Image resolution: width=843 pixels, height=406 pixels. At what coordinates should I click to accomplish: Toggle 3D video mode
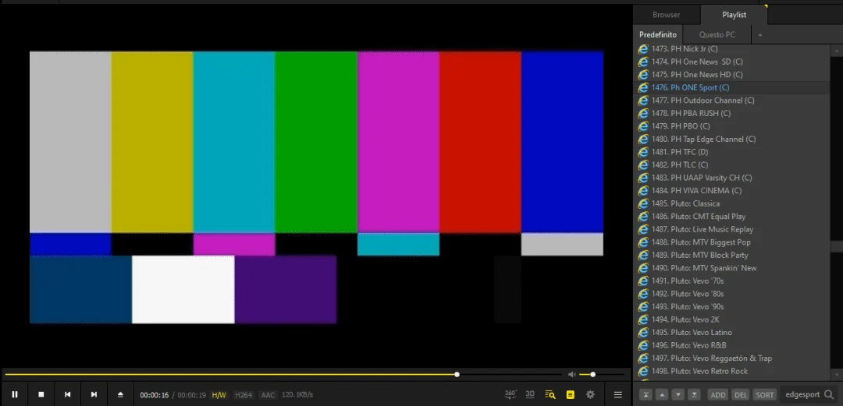pyautogui.click(x=530, y=394)
